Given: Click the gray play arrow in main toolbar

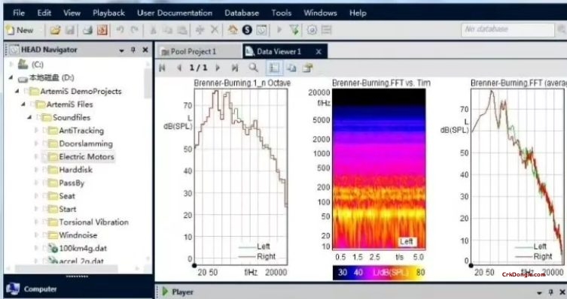Looking at the screenshot, I should click(x=279, y=30).
